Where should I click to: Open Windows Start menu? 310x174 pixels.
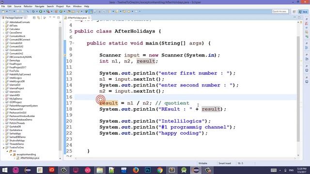(4, 170)
